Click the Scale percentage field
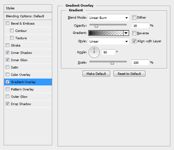 tap(140, 63)
